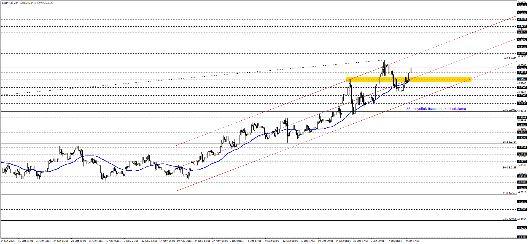Click the 6.0325 current price tag
This screenshot has height=244, width=528.
522,68
